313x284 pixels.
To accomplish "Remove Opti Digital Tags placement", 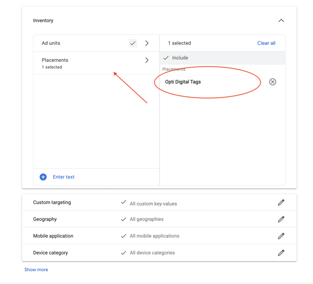I will click(x=272, y=82).
